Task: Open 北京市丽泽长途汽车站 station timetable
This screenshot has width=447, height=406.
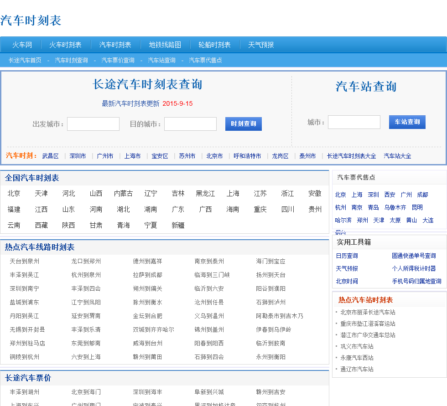Action: (368, 312)
